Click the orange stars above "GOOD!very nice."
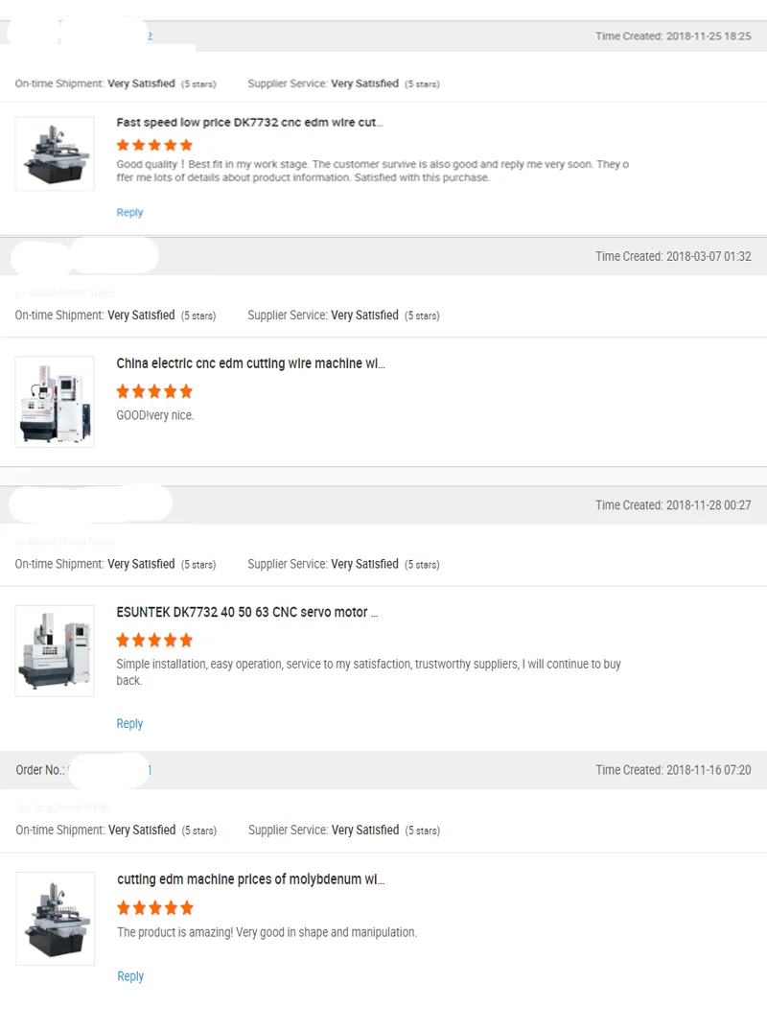Image resolution: width=767 pixels, height=1030 pixels. (x=154, y=391)
